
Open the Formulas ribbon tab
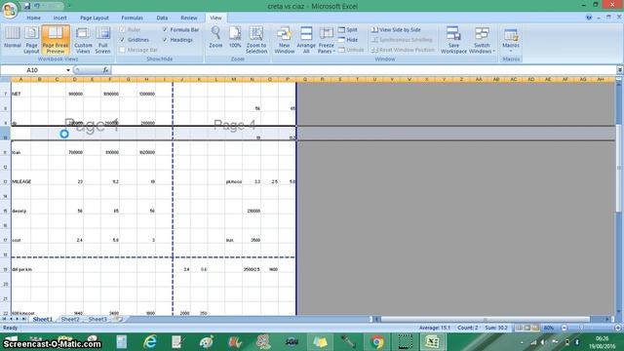coord(133,18)
